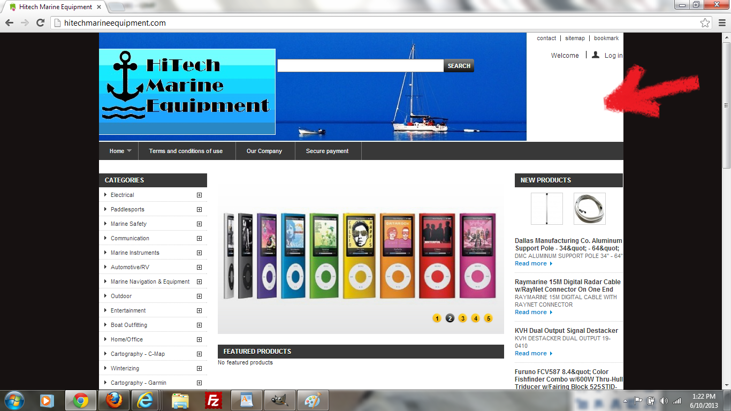The height and width of the screenshot is (411, 731).
Task: Open the Winterizing category
Action: 125,368
